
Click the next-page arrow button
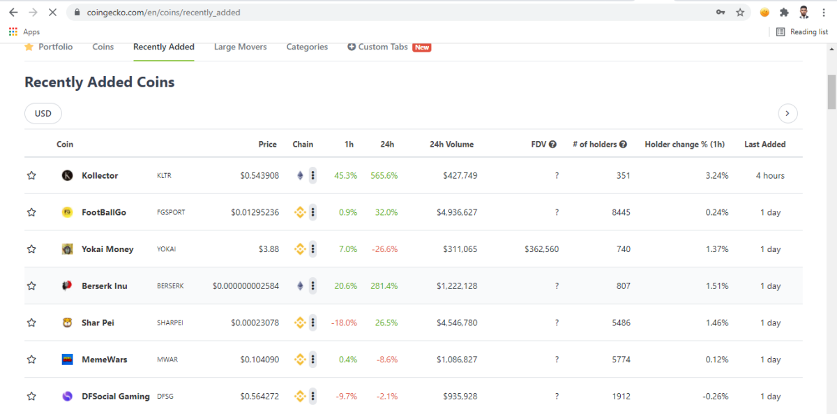787,113
